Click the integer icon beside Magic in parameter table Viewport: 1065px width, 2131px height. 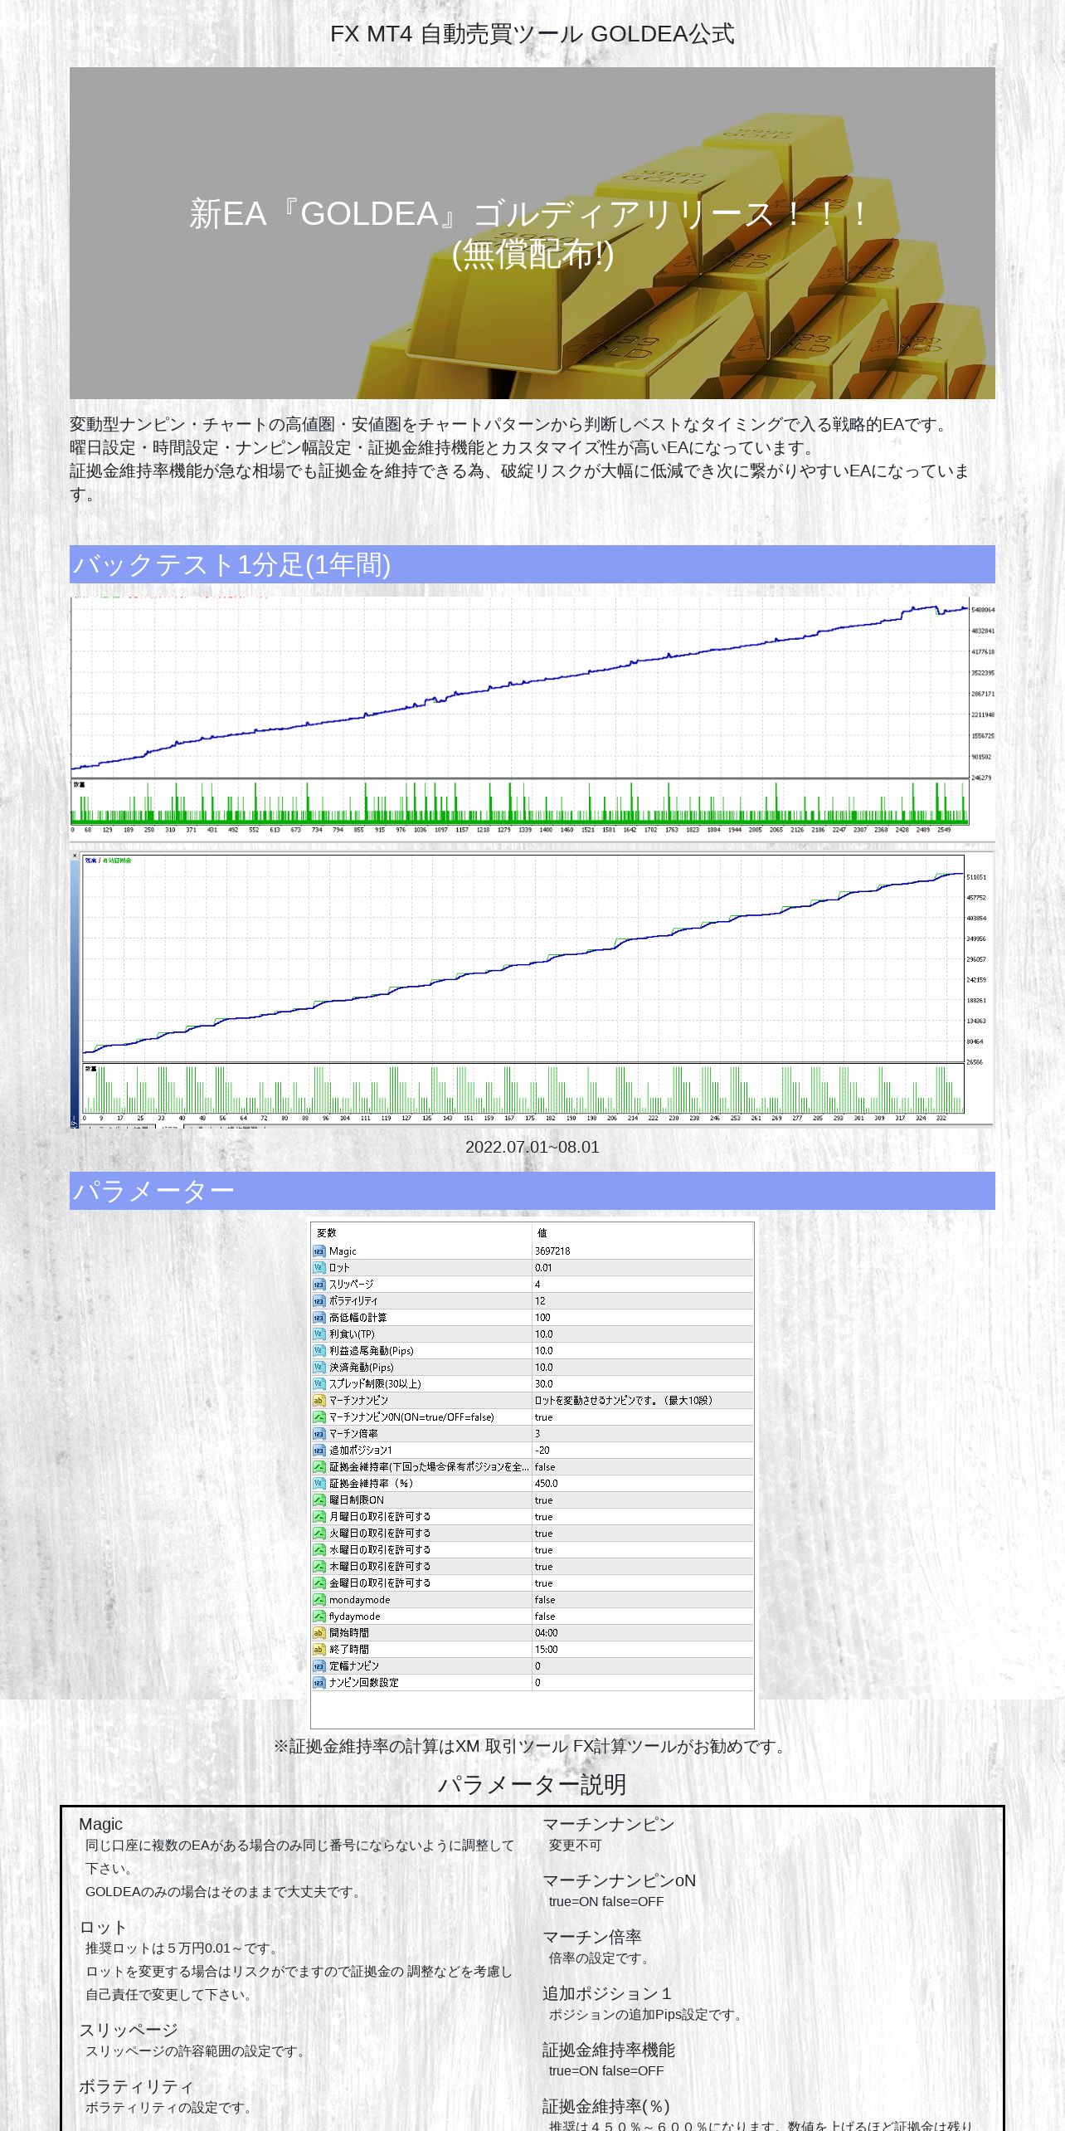click(319, 1251)
